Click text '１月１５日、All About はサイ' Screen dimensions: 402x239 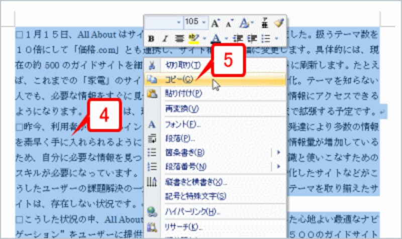[84, 35]
